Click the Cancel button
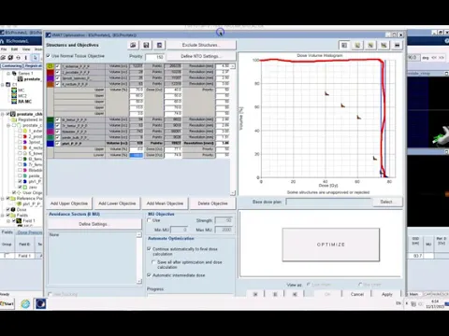 tap(357, 294)
